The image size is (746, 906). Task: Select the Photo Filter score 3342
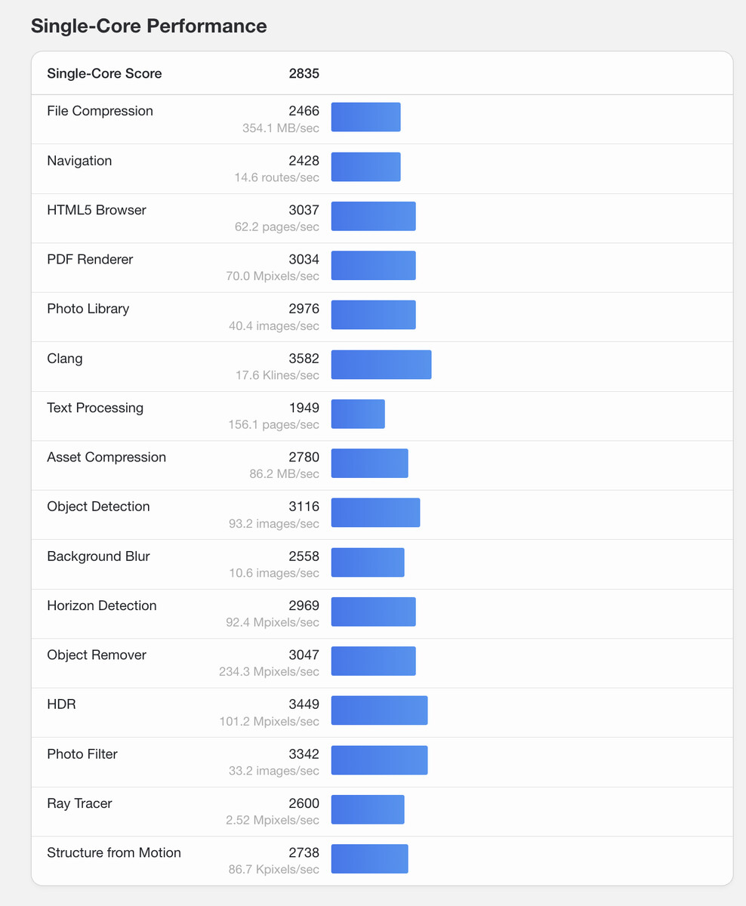tap(304, 753)
